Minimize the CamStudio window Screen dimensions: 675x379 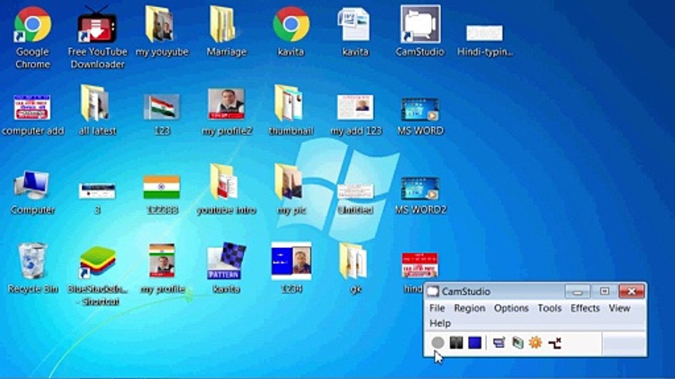tap(577, 291)
